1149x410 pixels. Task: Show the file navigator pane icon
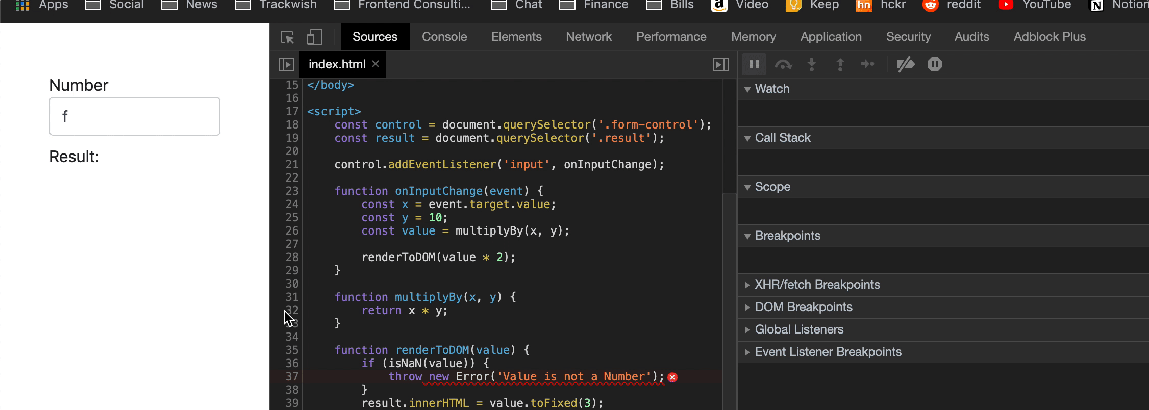pos(286,64)
